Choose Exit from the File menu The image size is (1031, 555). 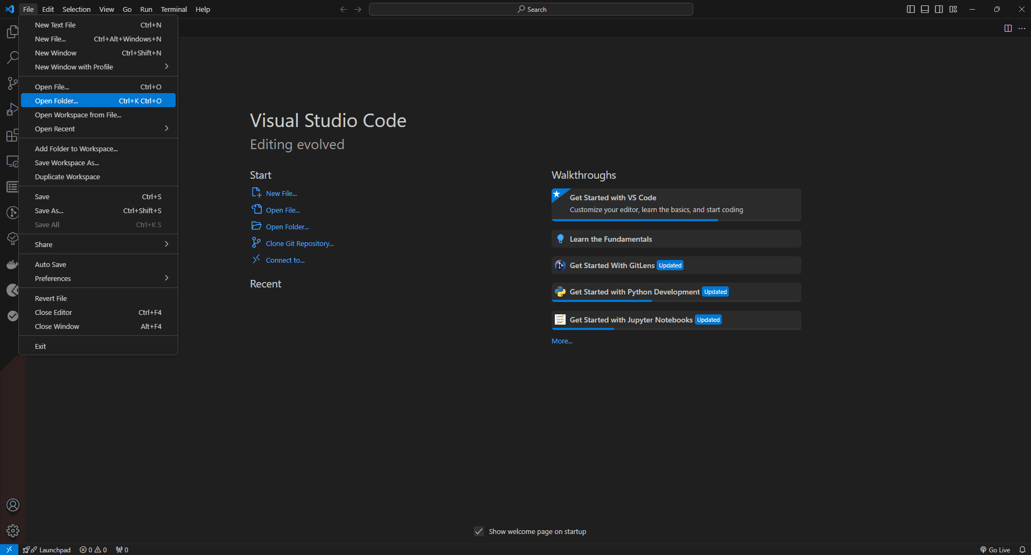coord(98,346)
